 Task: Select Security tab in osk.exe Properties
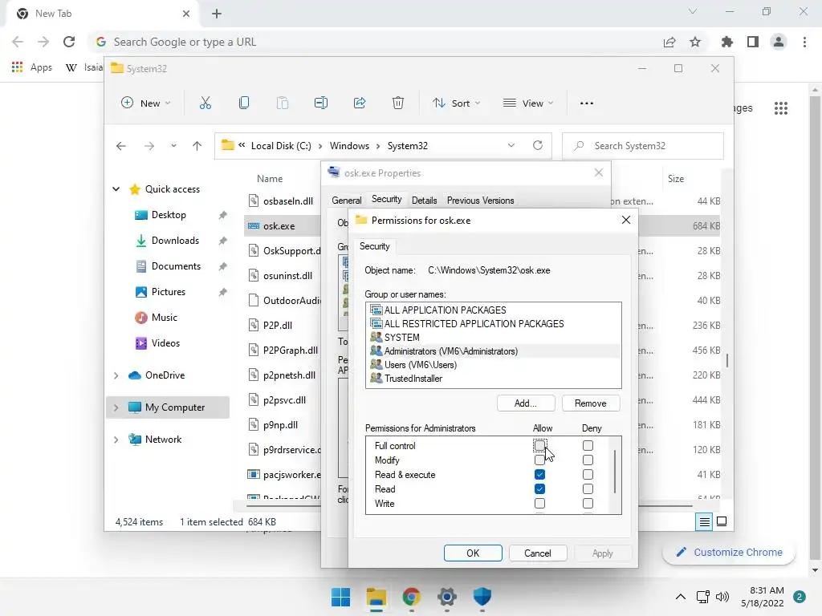pyautogui.click(x=387, y=200)
